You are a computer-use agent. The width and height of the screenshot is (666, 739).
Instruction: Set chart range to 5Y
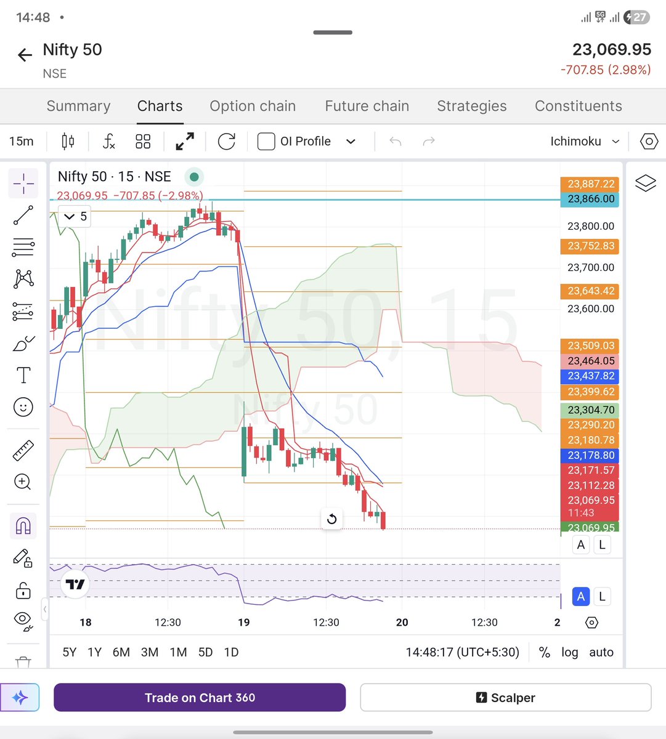point(70,652)
